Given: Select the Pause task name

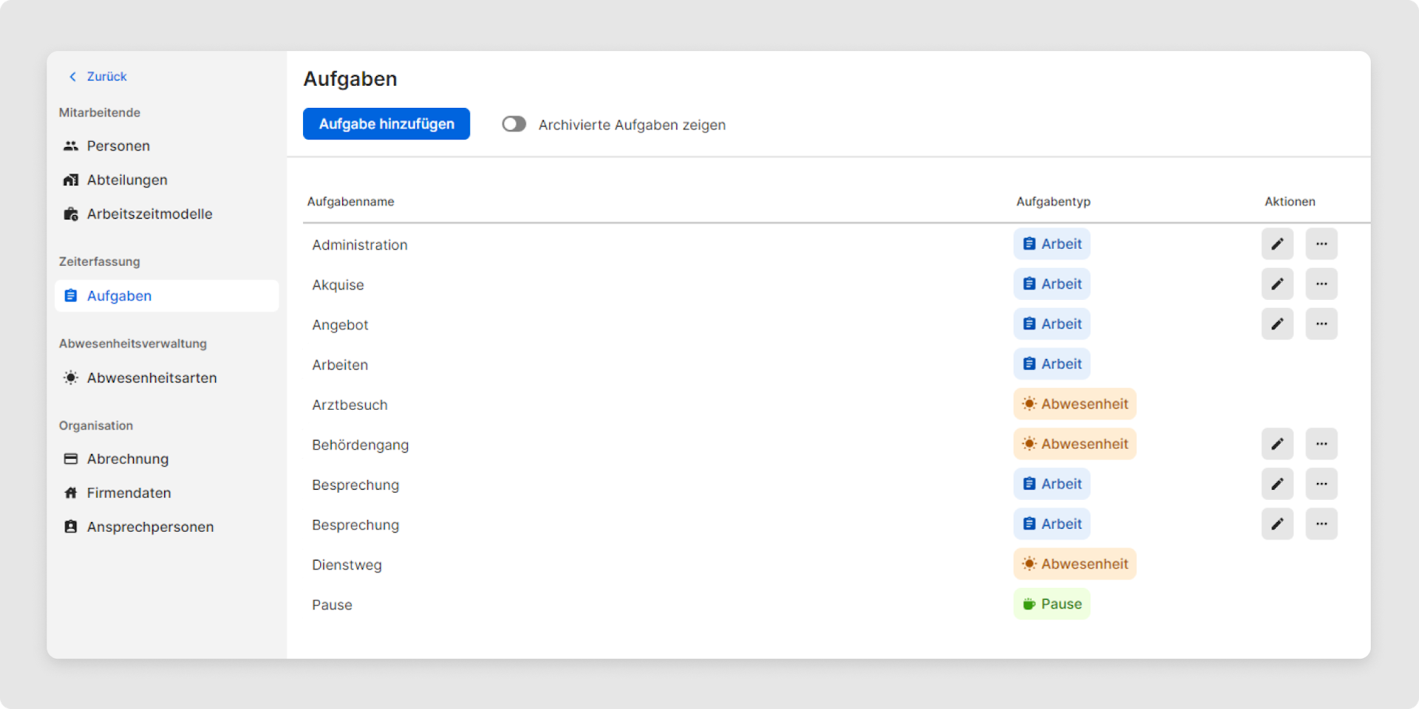Looking at the screenshot, I should (x=332, y=605).
